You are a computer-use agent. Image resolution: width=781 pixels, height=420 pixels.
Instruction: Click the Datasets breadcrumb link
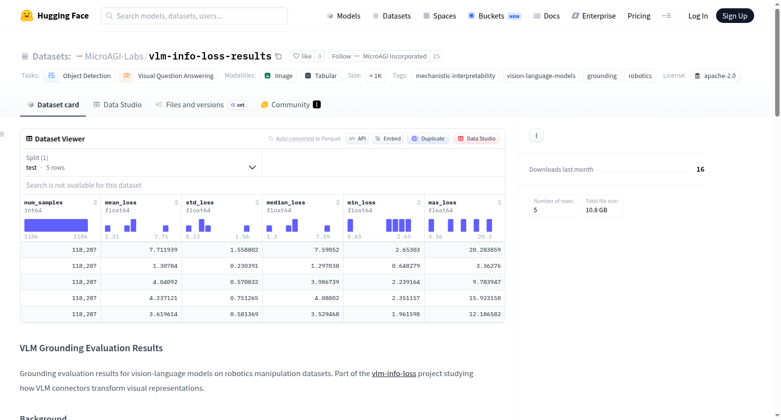52,56
